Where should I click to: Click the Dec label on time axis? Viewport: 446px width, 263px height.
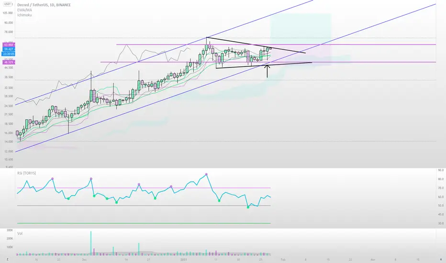(84, 260)
